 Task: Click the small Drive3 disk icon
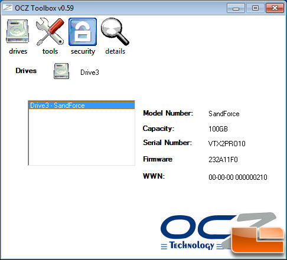pos(61,71)
